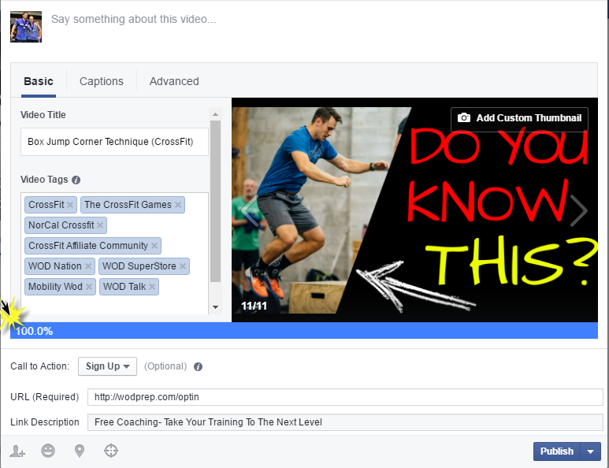
Task: Remove the NorCal Crossfit tag
Action: pos(100,225)
